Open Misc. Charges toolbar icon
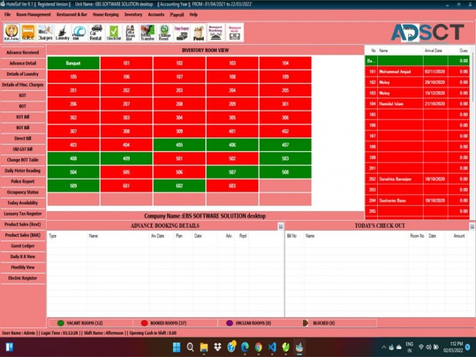The height and width of the screenshot is (357, 476). click(45, 32)
